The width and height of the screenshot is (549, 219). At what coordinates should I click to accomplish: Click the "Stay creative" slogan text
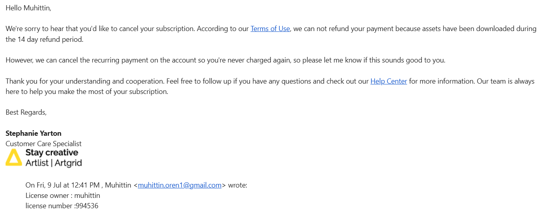(52, 153)
